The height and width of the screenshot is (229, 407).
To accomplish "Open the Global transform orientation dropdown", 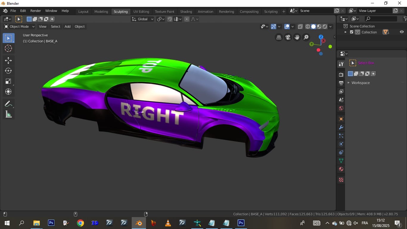I will [x=143, y=19].
